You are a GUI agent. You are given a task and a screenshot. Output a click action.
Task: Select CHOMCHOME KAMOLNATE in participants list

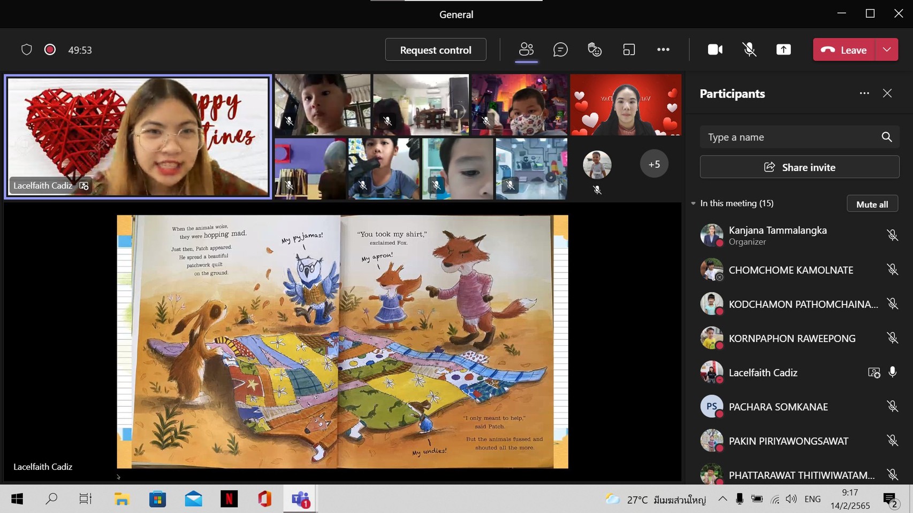pyautogui.click(x=800, y=270)
